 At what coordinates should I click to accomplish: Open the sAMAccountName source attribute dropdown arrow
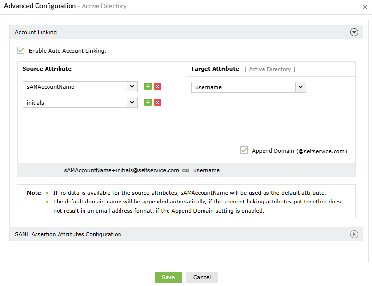coord(132,87)
